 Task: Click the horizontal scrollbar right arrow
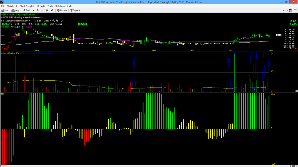click(x=296, y=166)
